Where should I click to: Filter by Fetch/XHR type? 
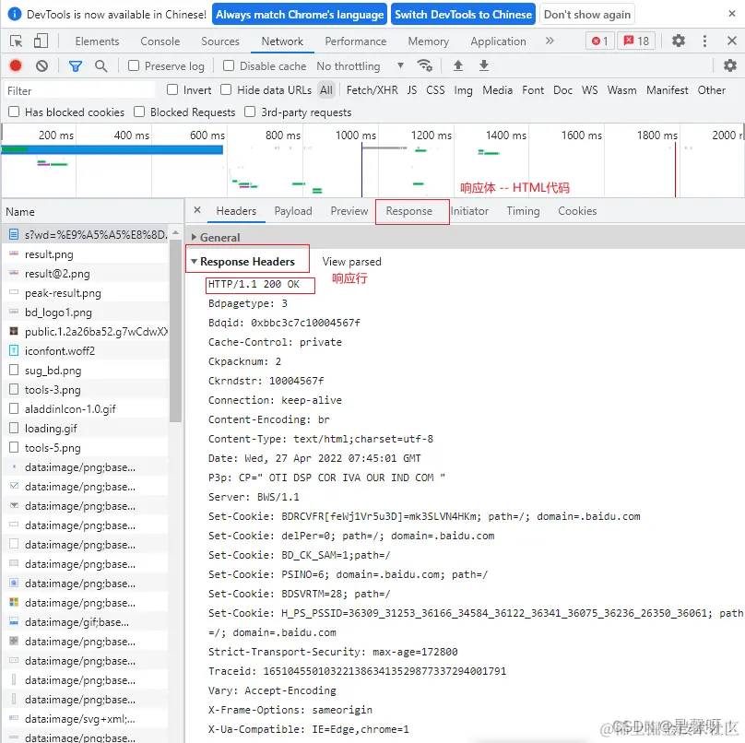pyautogui.click(x=372, y=89)
